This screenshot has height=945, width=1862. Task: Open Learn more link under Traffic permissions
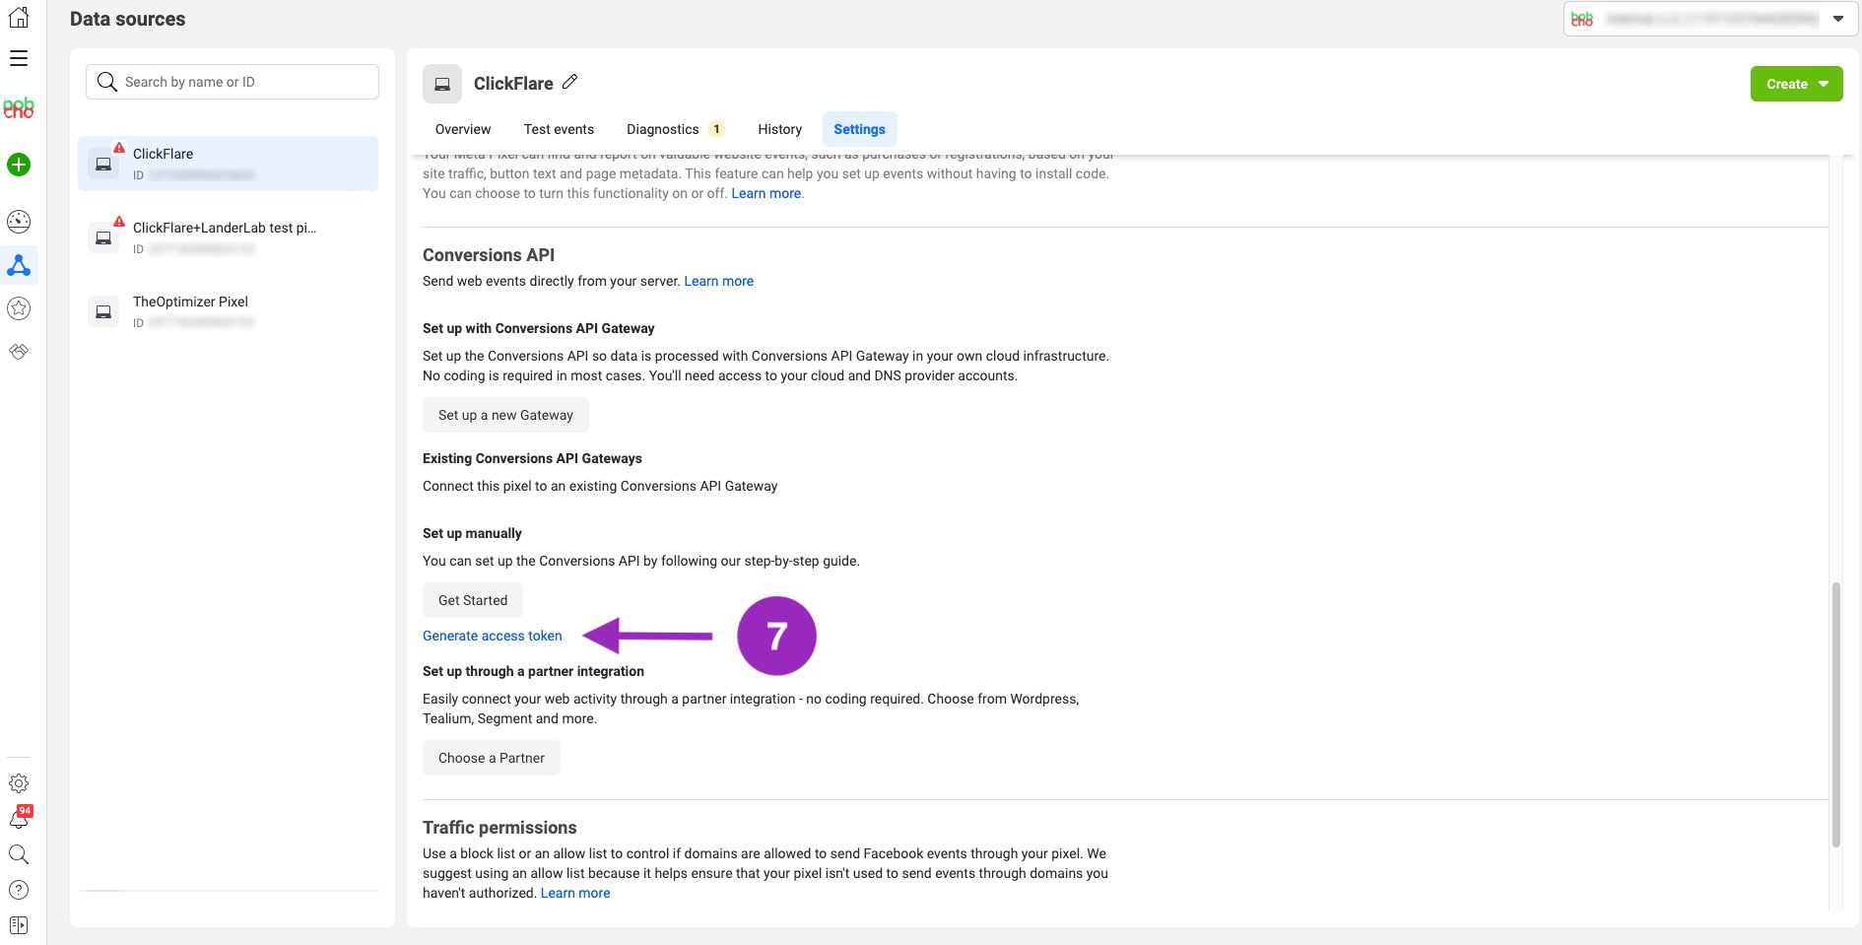coord(575,893)
